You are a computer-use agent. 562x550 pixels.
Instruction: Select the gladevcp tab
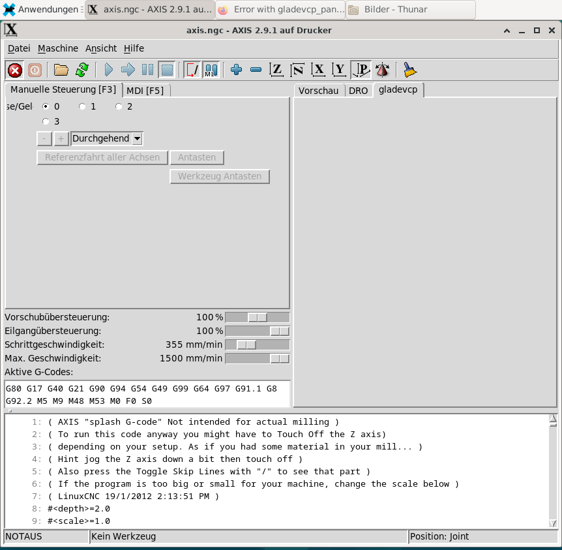click(x=398, y=89)
